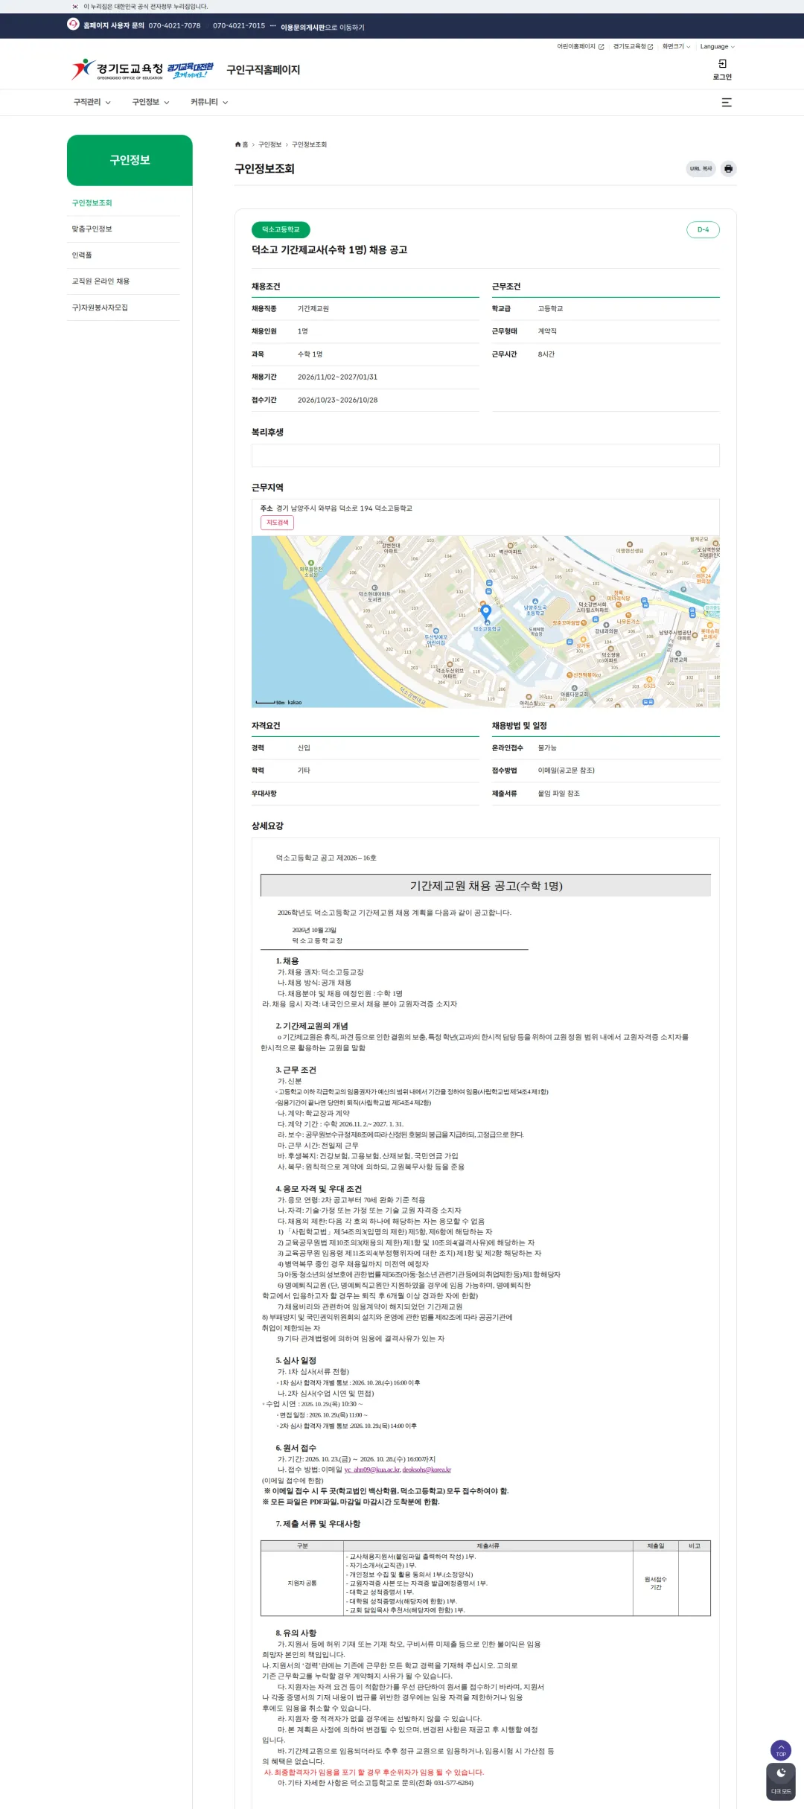Open the hamburger full menu
804x1809 pixels.
pos(727,103)
